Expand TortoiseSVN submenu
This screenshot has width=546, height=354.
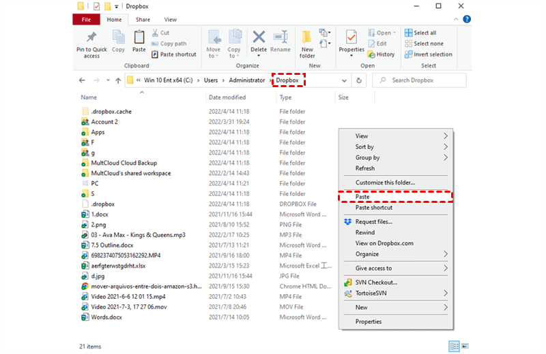coord(396,293)
